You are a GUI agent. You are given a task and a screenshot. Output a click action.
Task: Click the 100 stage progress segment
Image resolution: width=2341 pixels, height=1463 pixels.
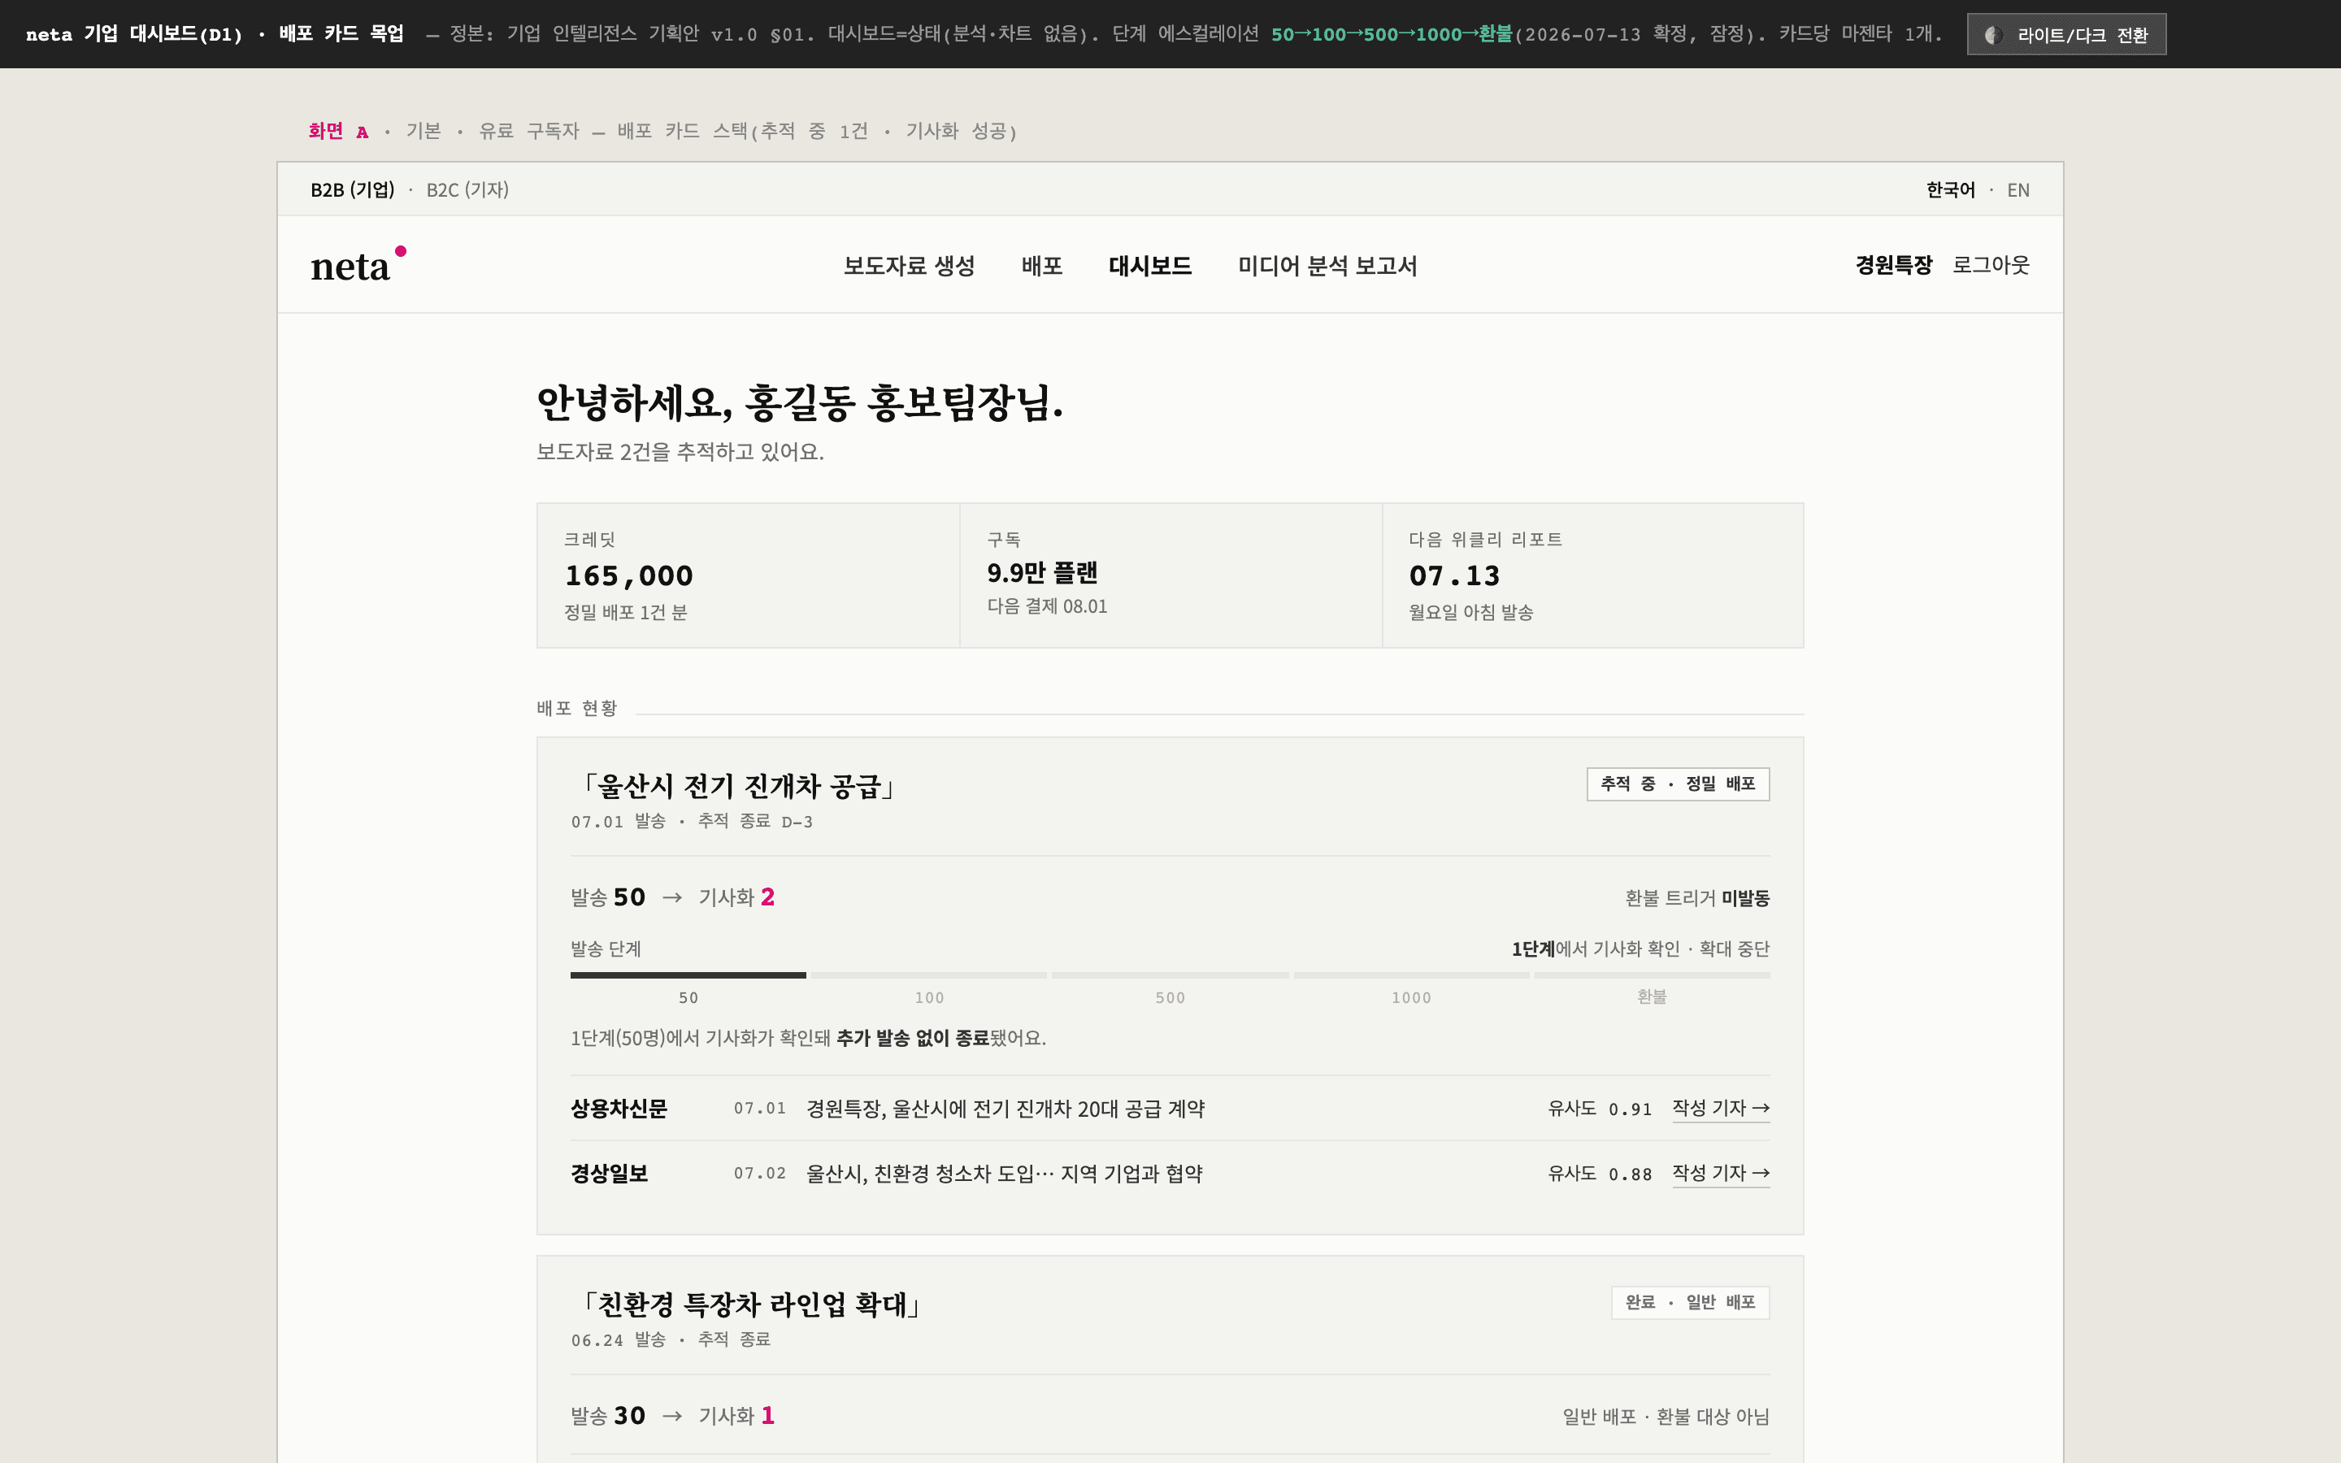tap(928, 975)
